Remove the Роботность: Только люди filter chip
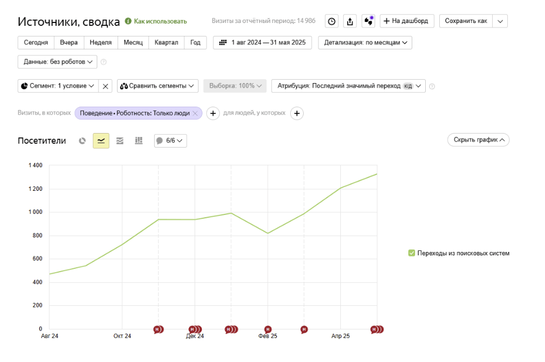545x362 pixels. pyautogui.click(x=195, y=113)
